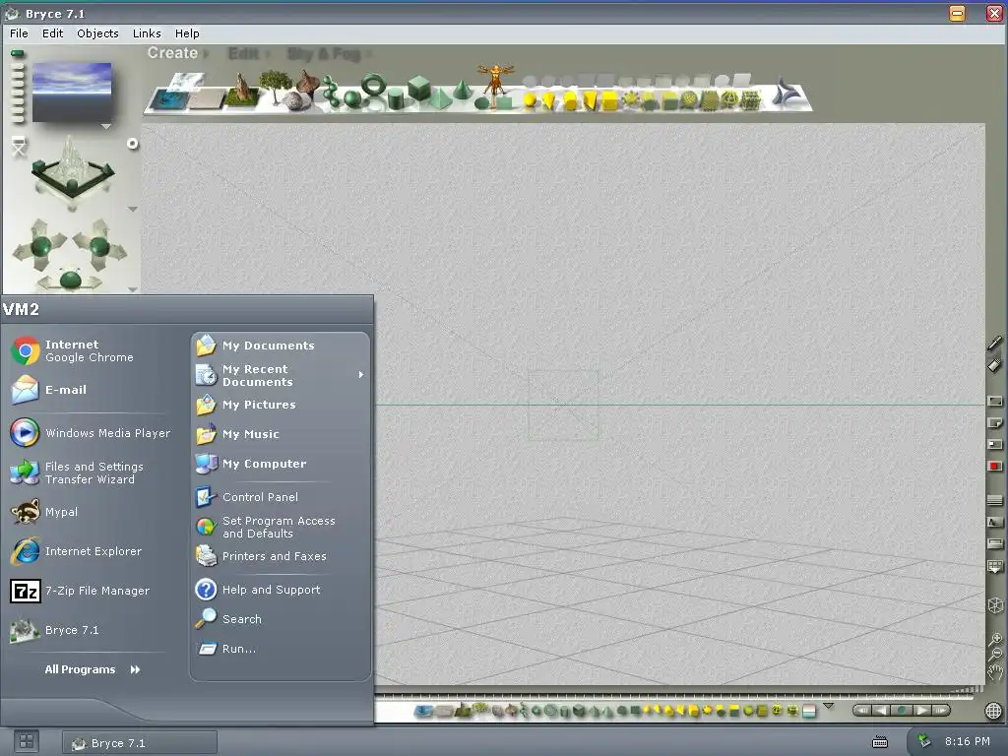Click the play backward animation button

click(881, 711)
